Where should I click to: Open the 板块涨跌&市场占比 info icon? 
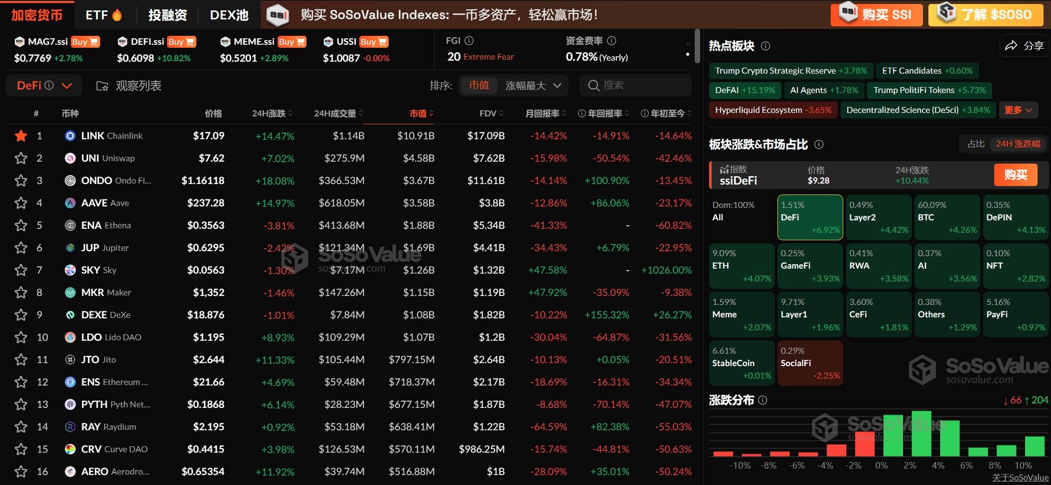(819, 144)
